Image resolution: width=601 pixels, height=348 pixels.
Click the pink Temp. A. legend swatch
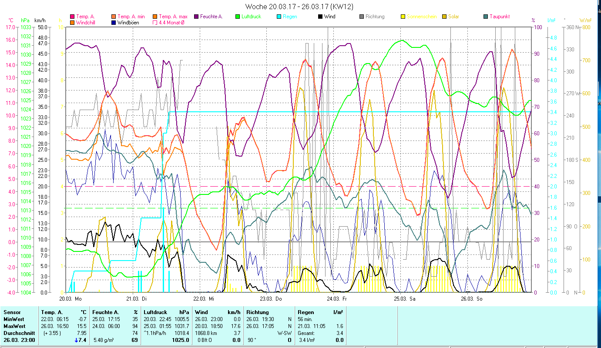[72, 17]
